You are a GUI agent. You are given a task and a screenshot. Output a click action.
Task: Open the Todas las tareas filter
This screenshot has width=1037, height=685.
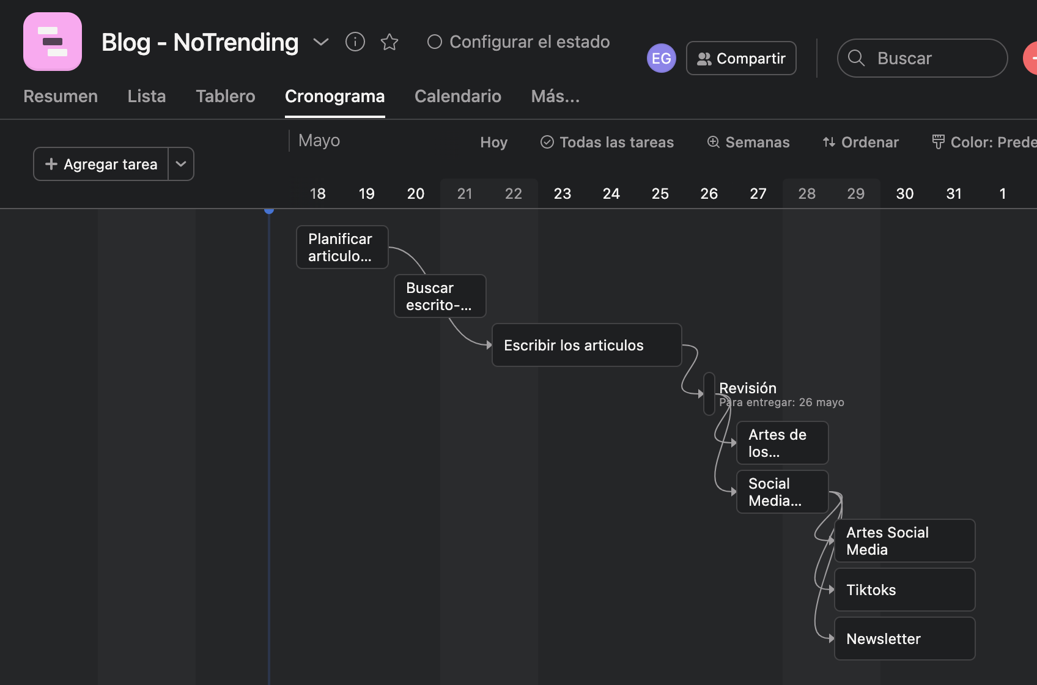click(x=607, y=143)
